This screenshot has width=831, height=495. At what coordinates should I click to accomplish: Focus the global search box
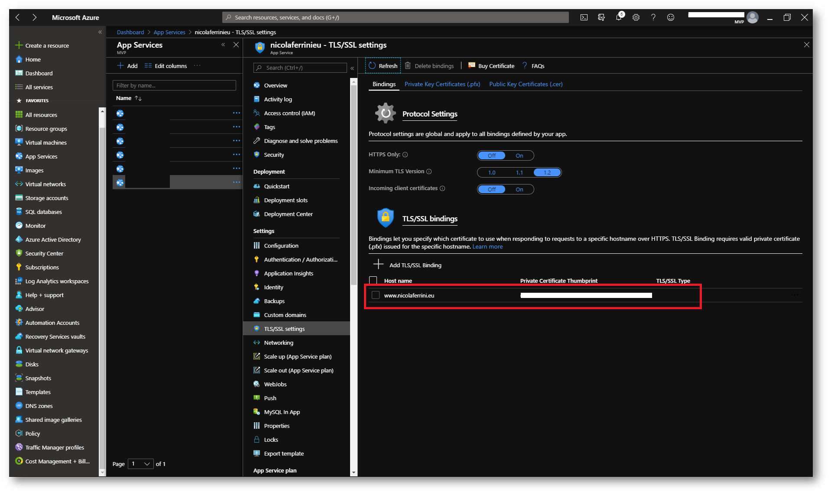[x=396, y=17]
